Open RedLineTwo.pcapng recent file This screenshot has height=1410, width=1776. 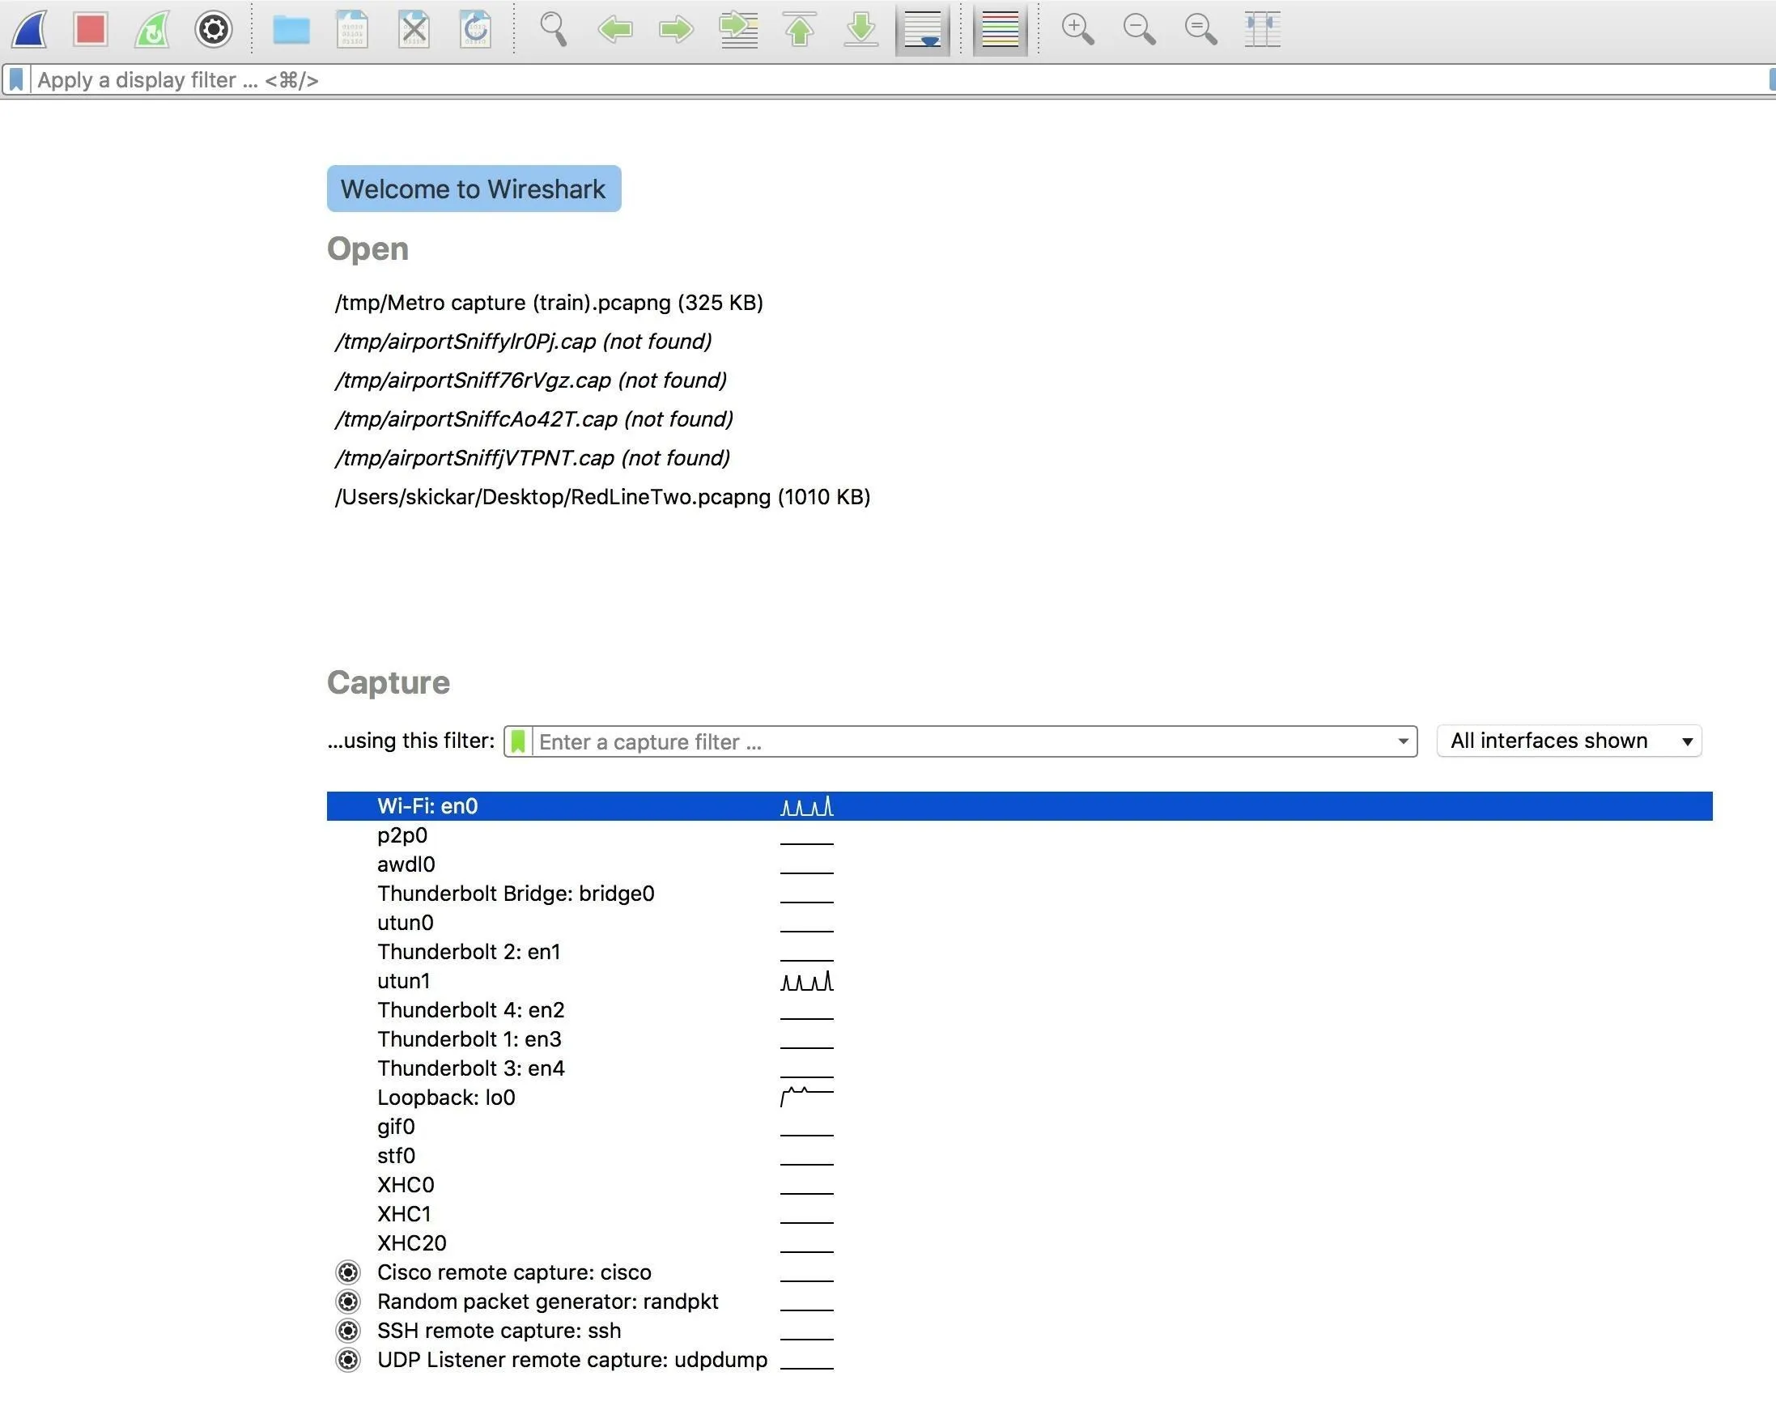click(602, 497)
